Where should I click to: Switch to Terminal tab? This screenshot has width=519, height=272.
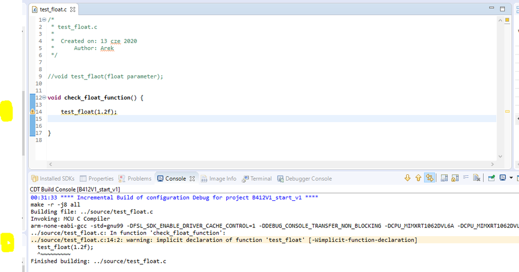click(x=257, y=179)
